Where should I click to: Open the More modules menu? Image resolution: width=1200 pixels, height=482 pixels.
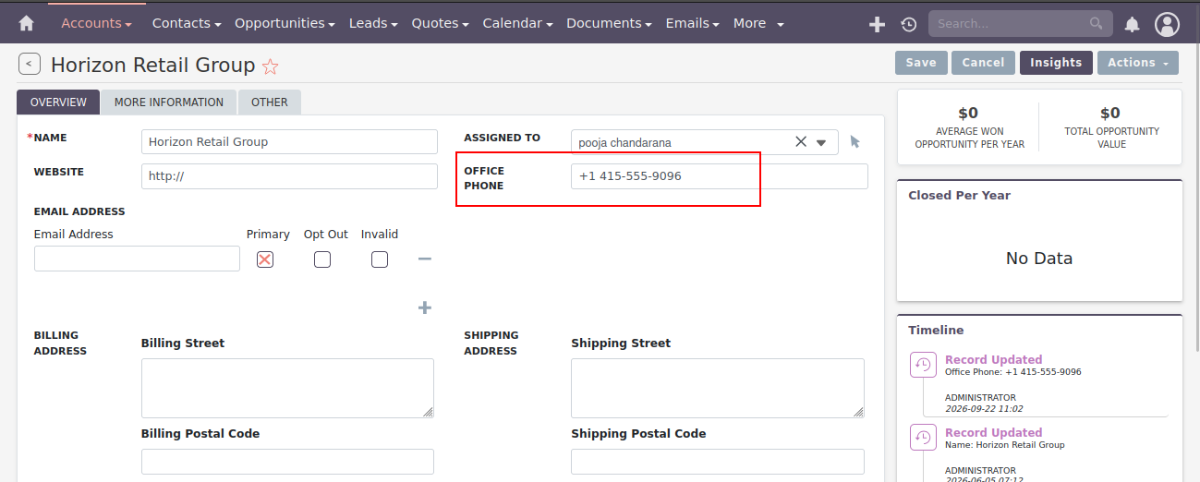point(758,23)
